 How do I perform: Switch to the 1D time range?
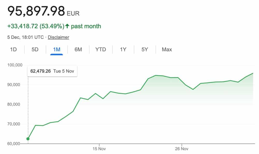tap(13, 50)
